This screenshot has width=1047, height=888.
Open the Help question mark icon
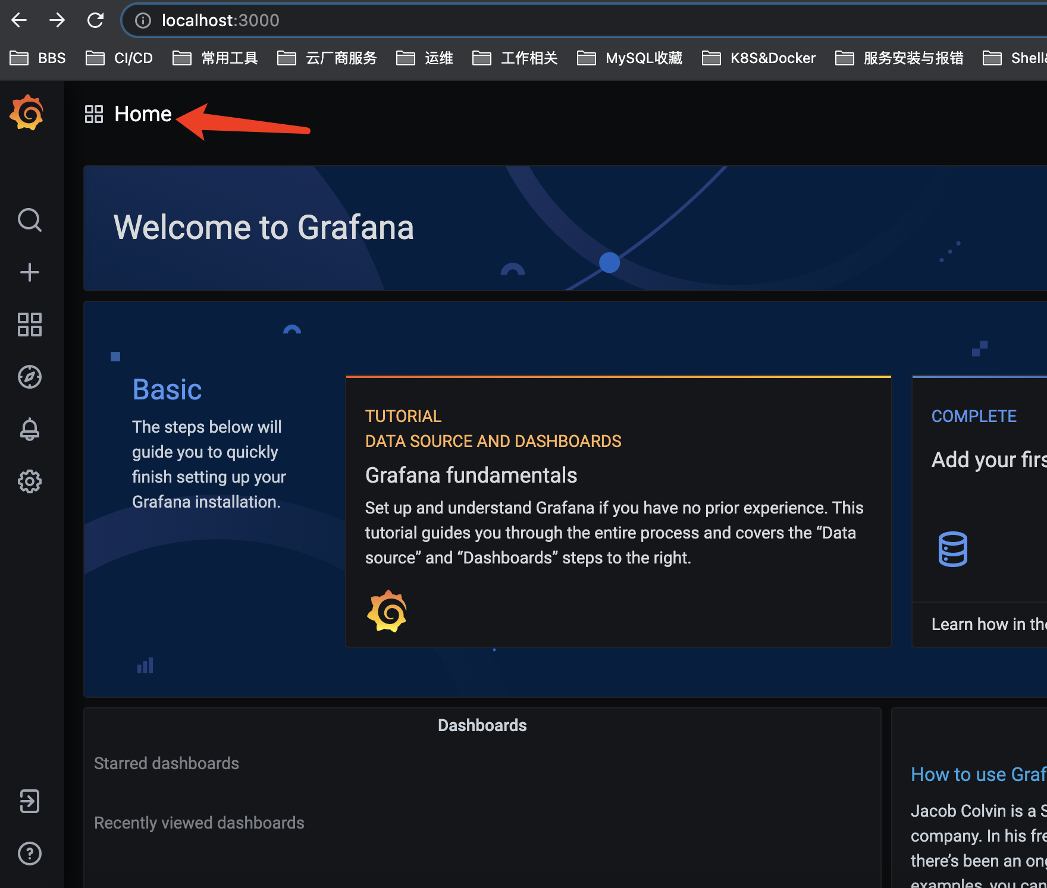click(x=30, y=854)
